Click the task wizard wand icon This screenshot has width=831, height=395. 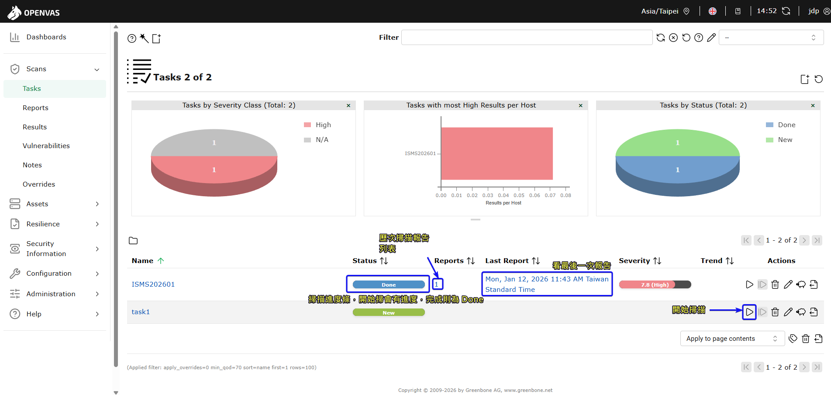pos(144,38)
